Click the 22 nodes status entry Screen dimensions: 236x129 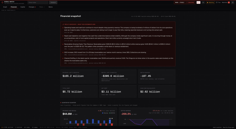(x=27, y=127)
